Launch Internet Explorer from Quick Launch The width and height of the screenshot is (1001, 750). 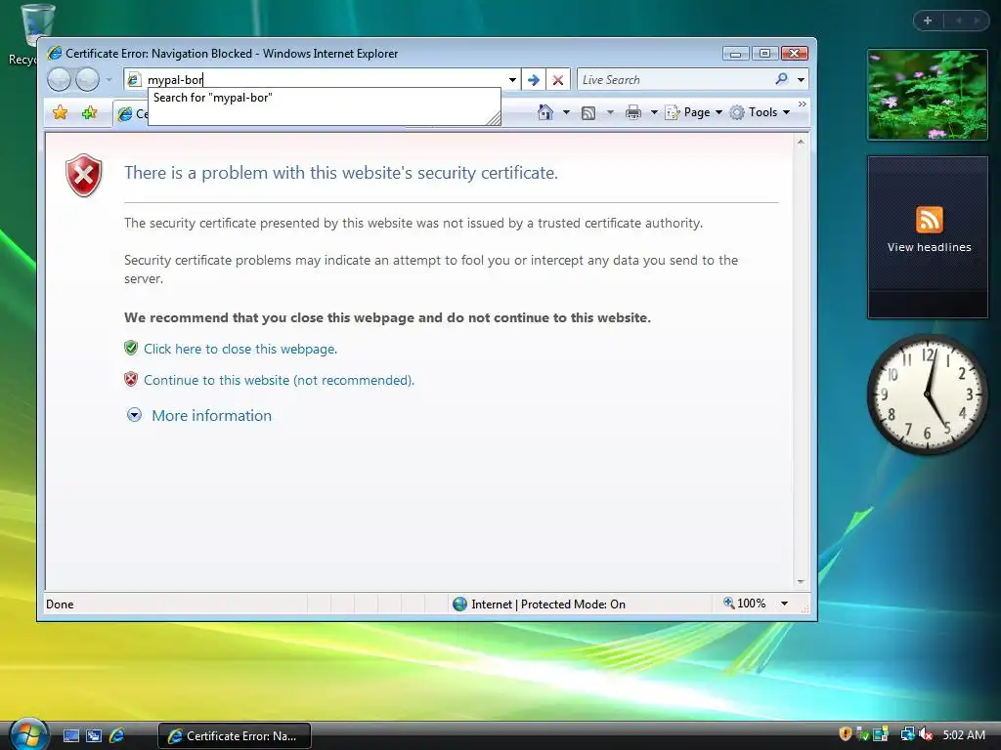(x=116, y=736)
